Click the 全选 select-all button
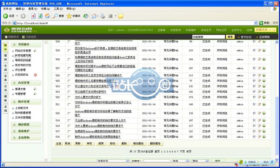The height and width of the screenshot is (168, 280). pos(58,143)
